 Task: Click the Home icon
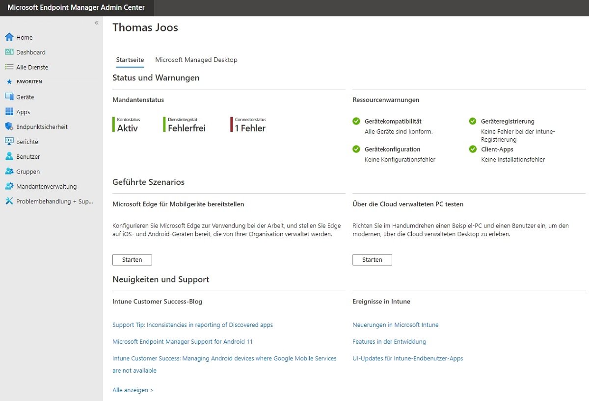(x=9, y=37)
